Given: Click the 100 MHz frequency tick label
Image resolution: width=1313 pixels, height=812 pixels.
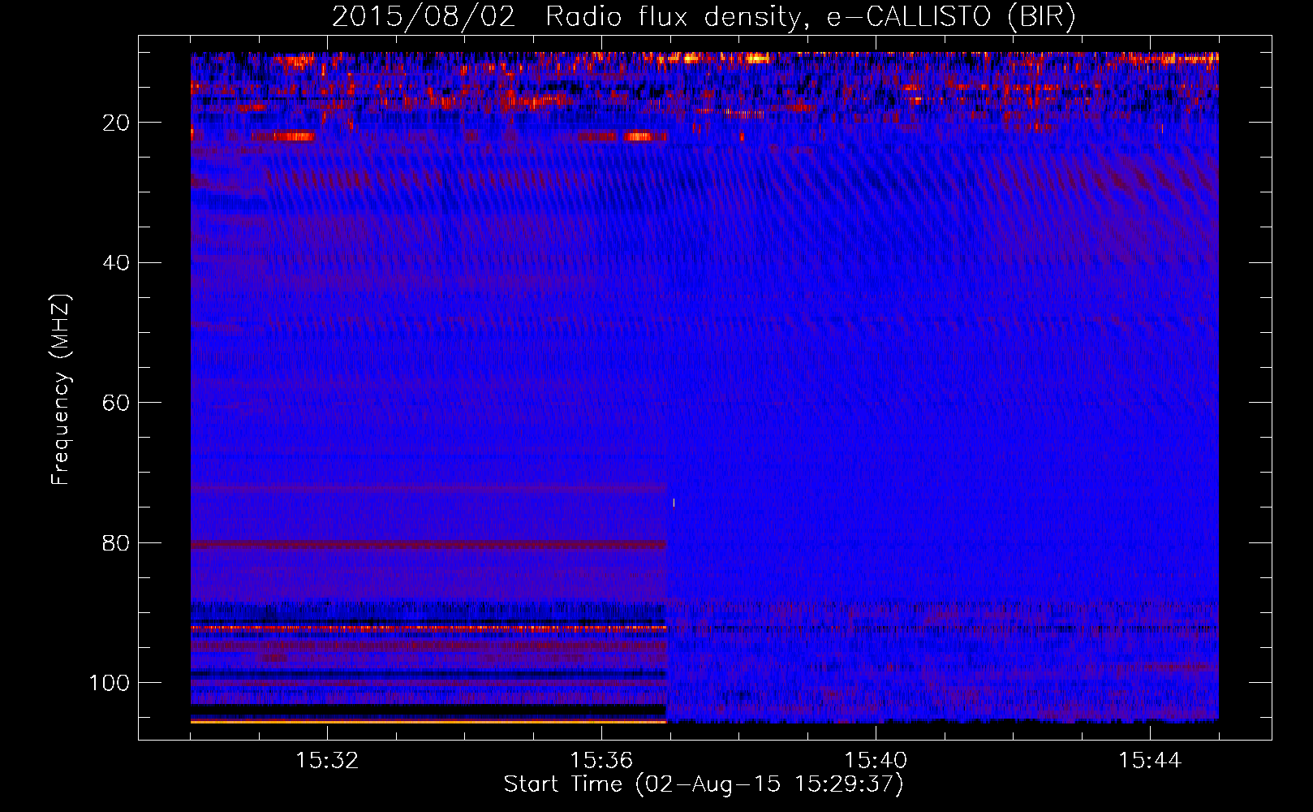Looking at the screenshot, I should [110, 683].
